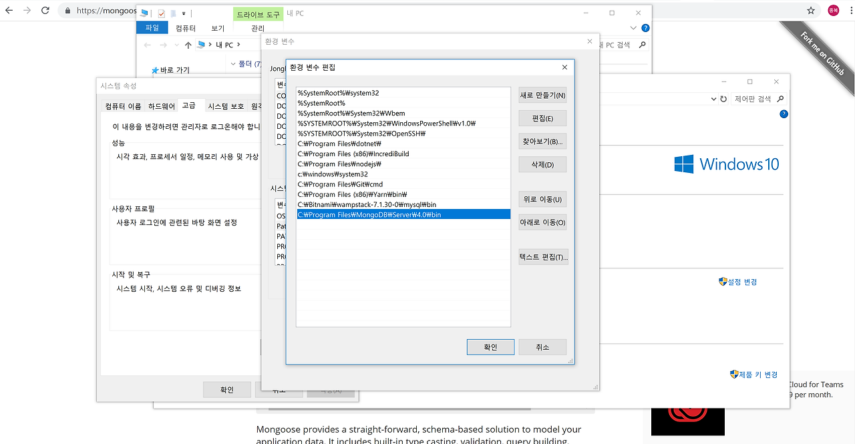Click 위로 이동(U) button
This screenshot has width=855, height=444.
[542, 199]
